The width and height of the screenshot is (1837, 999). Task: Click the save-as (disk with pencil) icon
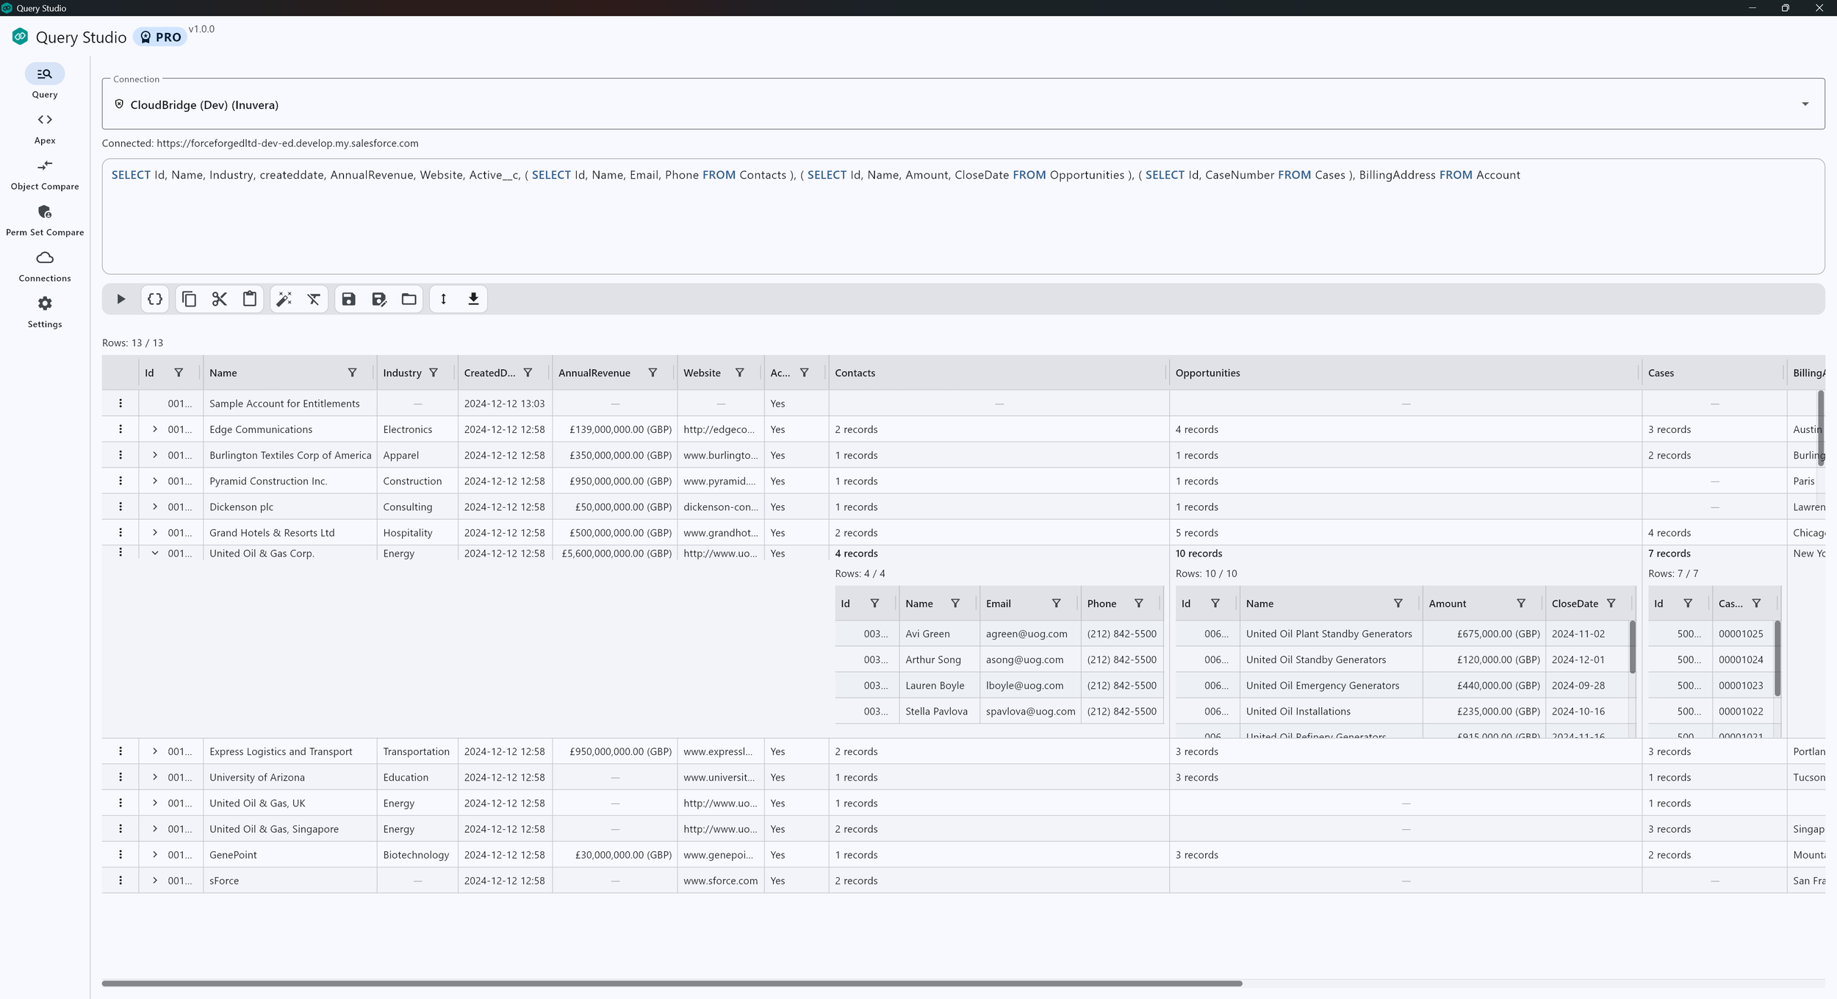click(x=379, y=299)
